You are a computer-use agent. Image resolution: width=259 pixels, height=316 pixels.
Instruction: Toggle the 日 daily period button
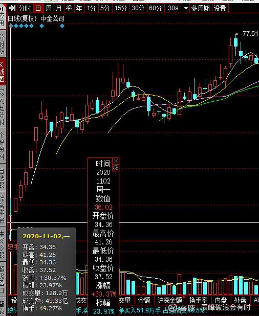pos(38,8)
